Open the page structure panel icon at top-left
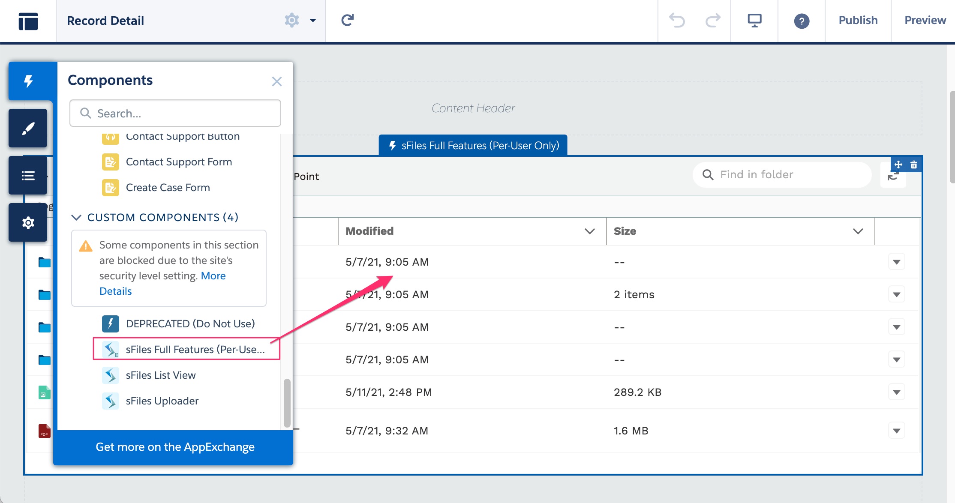Screen dimensions: 955x503 (28, 21)
